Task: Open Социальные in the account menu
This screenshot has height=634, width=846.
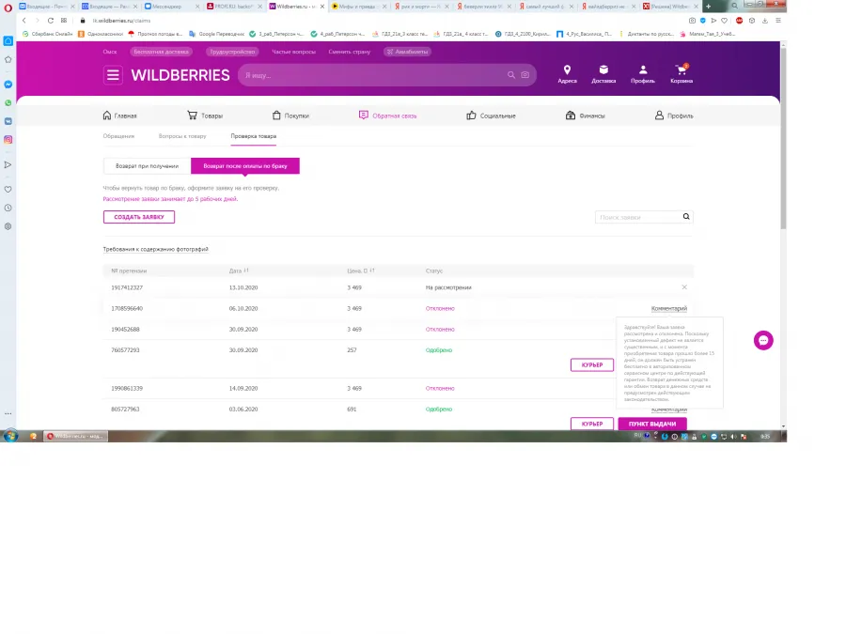Action: (491, 116)
